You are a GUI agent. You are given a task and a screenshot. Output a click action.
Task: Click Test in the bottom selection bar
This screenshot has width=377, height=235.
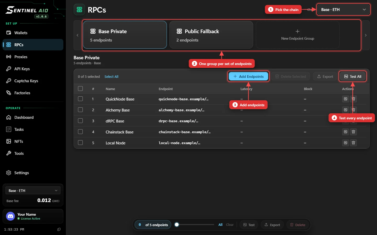tap(249, 225)
